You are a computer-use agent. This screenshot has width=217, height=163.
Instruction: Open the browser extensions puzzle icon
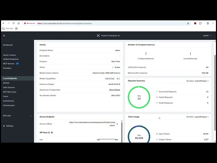pyautogui.click(x=200, y=23)
